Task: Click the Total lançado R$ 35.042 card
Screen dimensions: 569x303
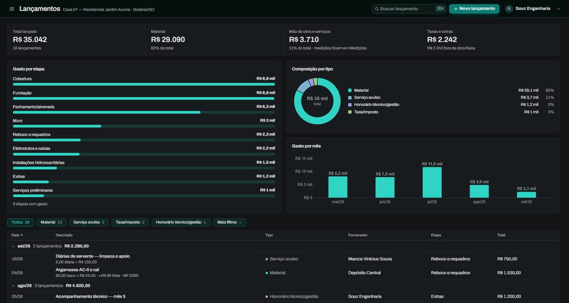Action: click(76, 40)
